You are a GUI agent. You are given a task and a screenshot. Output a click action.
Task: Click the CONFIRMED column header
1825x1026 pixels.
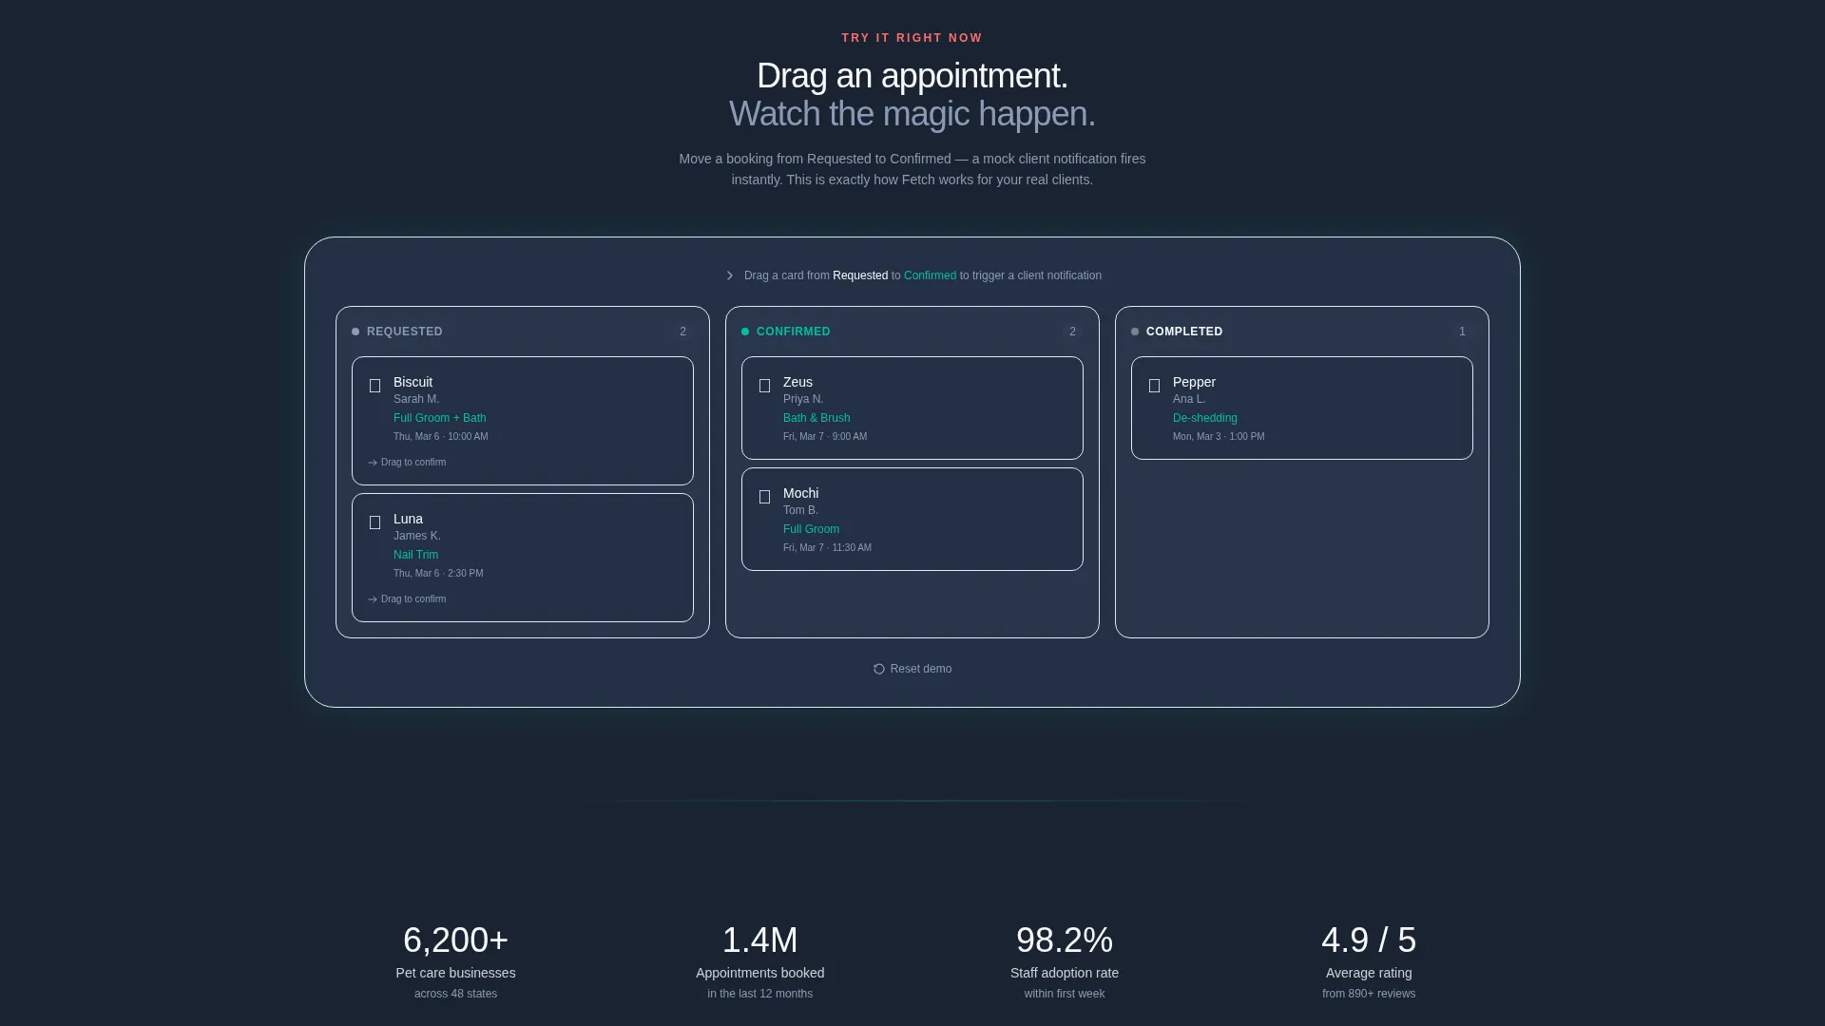click(x=794, y=332)
